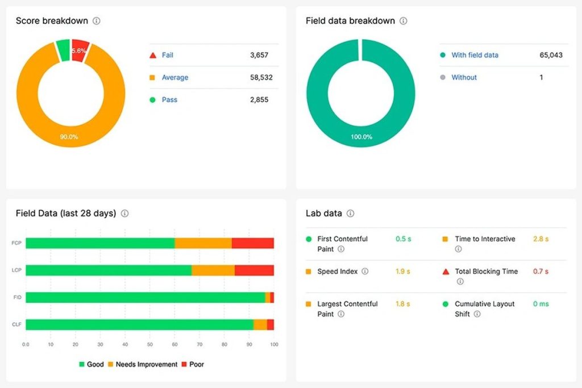Open the With field data link
The image size is (582, 388).
coord(475,55)
